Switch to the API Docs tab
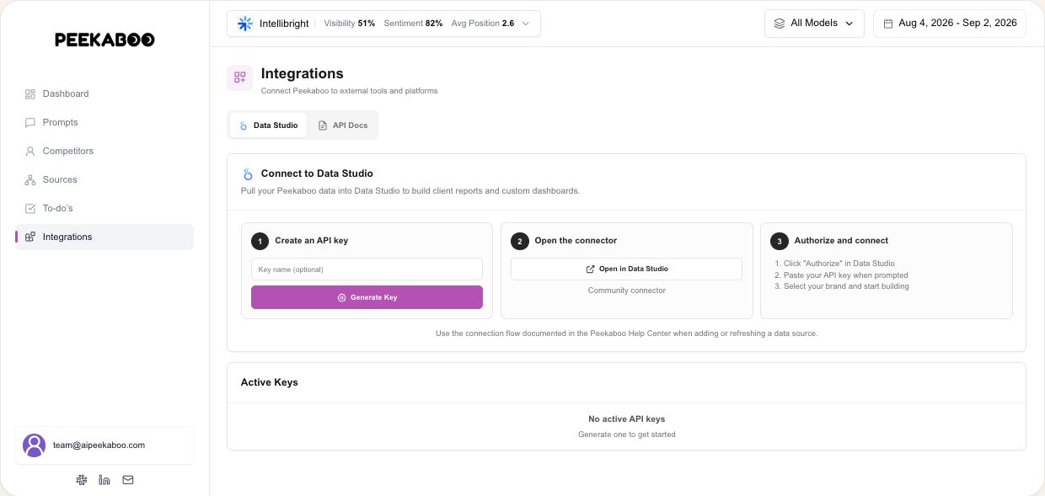Screen dimensions: 1045x496 (x=343, y=125)
